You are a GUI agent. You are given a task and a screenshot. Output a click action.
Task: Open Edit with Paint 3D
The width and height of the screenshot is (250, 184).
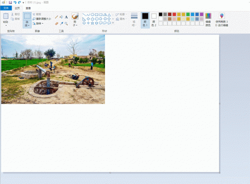pos(221,20)
